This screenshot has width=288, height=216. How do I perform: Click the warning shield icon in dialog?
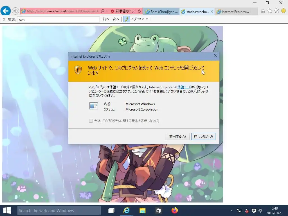pos(78,70)
